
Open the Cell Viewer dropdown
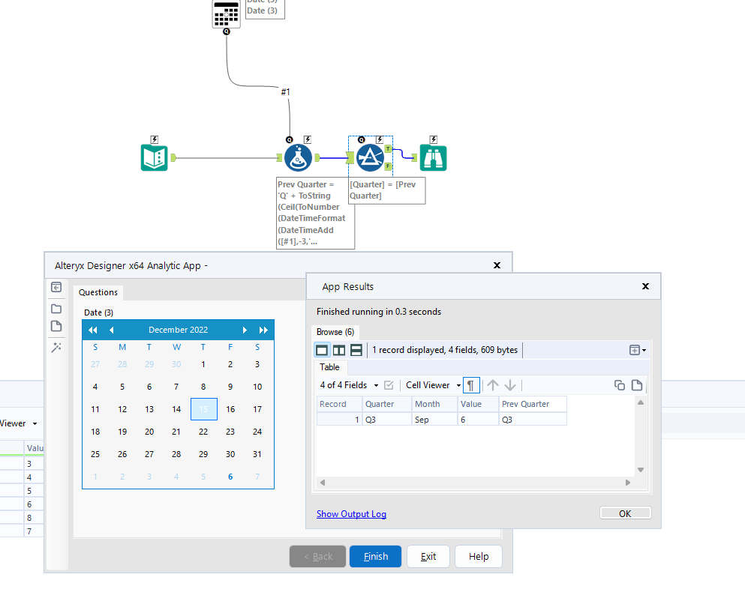pos(458,384)
